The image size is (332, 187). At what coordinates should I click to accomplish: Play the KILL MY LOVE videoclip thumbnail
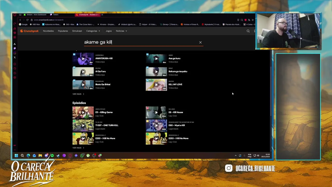[156, 85]
